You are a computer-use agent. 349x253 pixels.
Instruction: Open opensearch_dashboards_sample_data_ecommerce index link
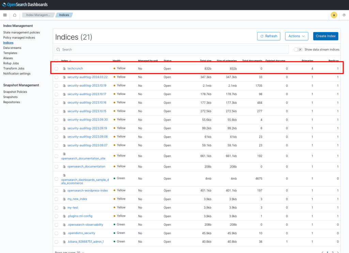pos(85,181)
